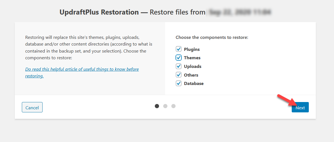Click the Next button
This screenshot has height=142, width=334.
pos(300,107)
